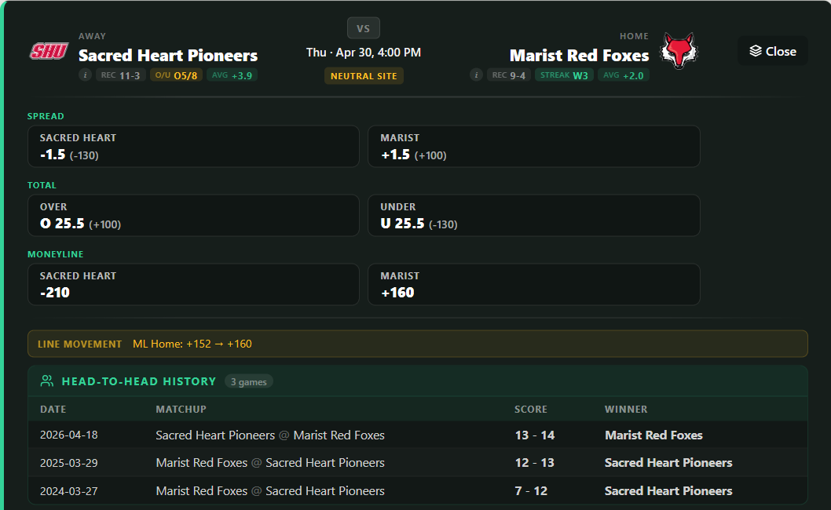Click Sacred Heart AVG +3.9 badge
This screenshot has width=831, height=510.
click(232, 75)
